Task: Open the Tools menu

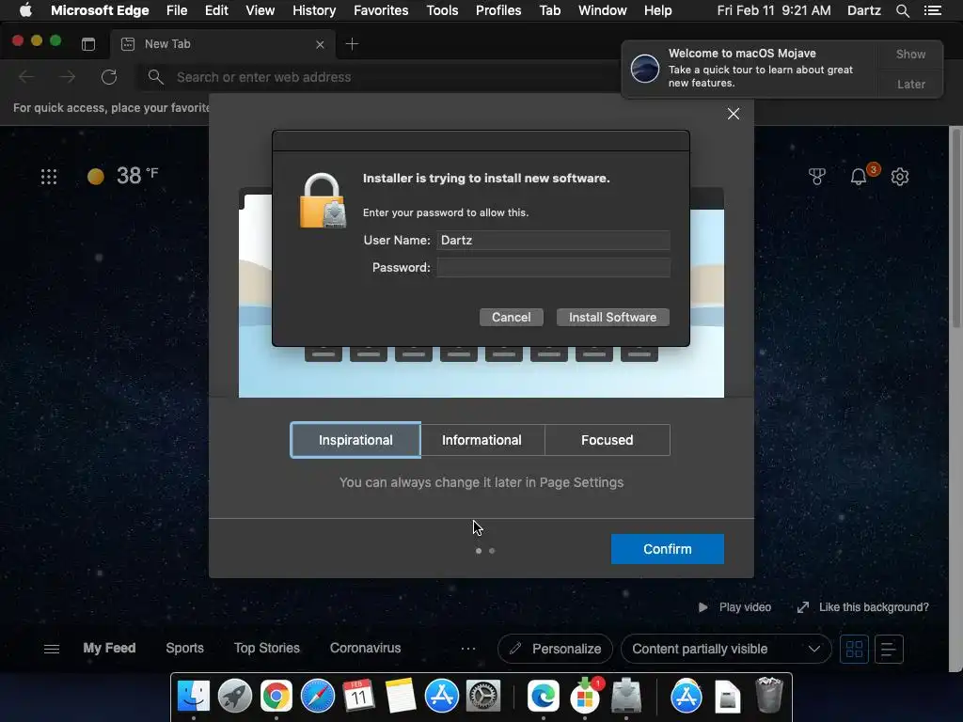Action: coord(442,10)
